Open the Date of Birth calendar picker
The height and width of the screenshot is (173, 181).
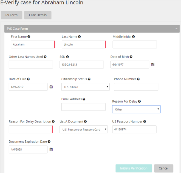point(153,64)
